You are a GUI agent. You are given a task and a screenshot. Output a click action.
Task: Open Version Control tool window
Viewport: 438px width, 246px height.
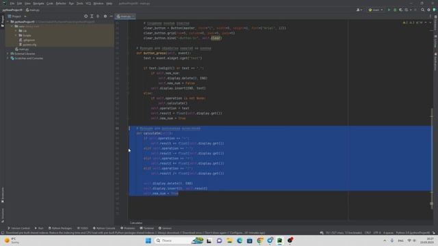point(18,228)
